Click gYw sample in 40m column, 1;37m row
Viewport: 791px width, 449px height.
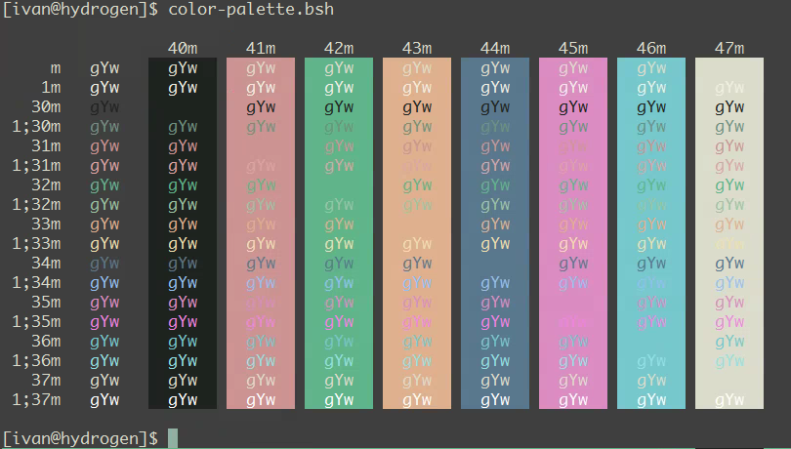point(183,399)
